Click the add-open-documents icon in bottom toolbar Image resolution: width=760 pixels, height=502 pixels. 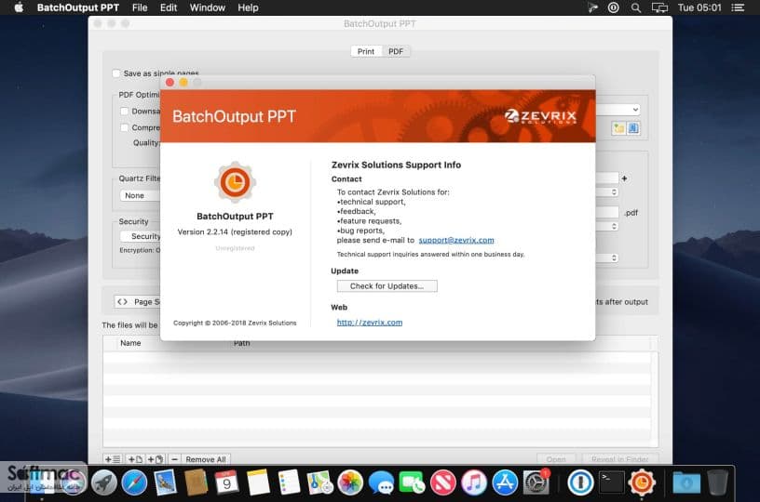click(156, 459)
